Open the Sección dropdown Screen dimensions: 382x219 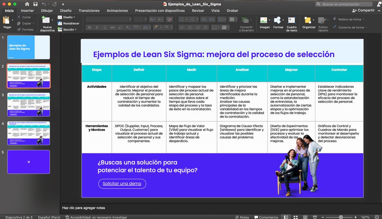click(x=67, y=29)
